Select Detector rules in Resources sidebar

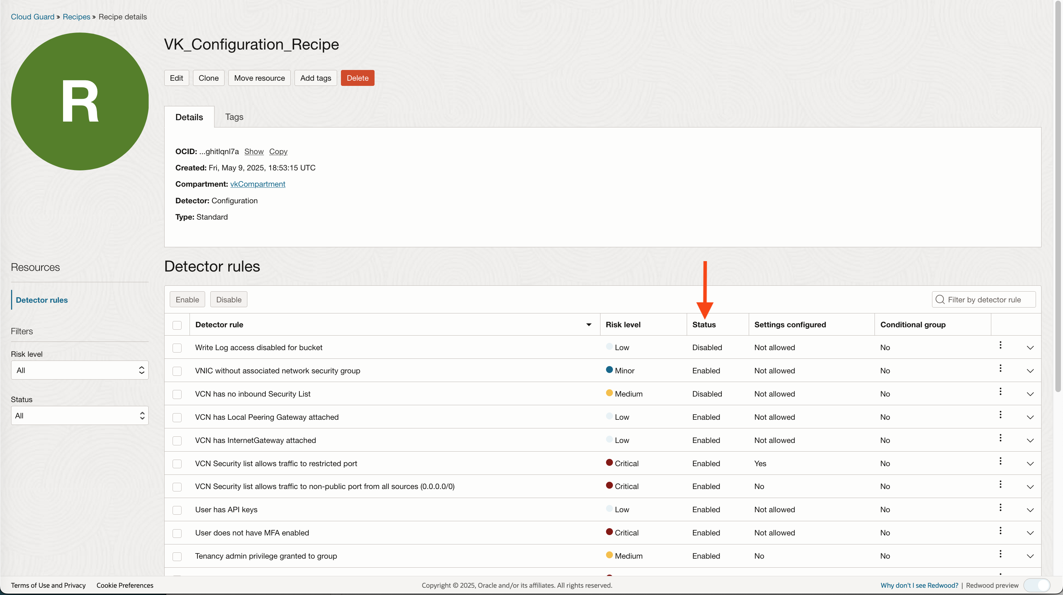click(42, 300)
